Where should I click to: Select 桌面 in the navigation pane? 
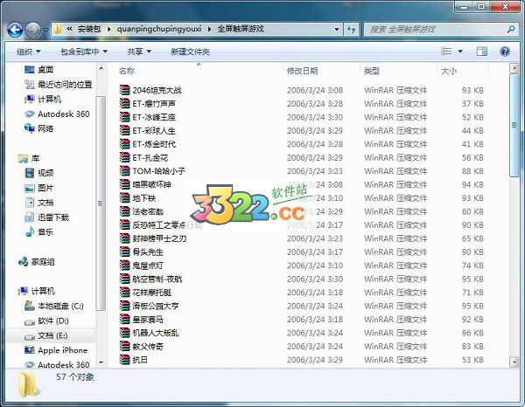click(38, 70)
